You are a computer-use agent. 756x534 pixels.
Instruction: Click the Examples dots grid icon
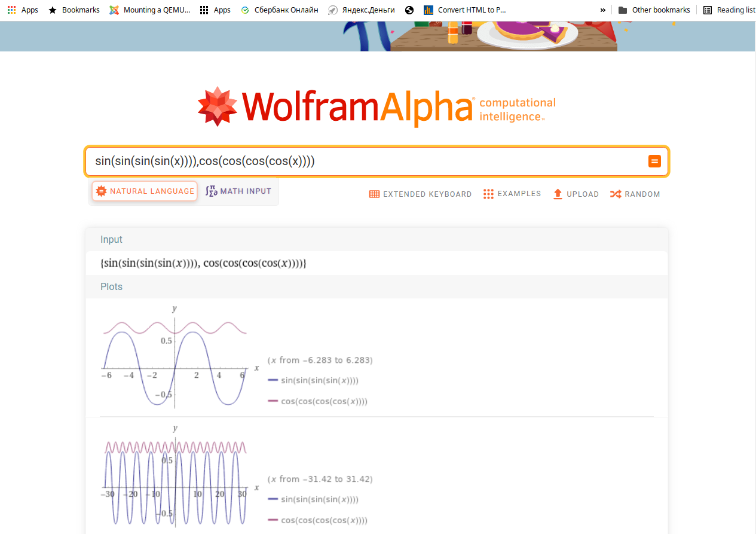pos(488,194)
